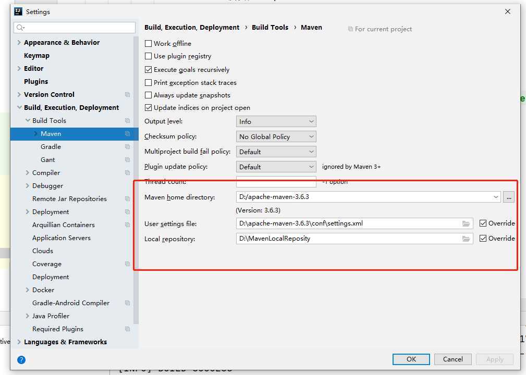Click project-level icon beside Gant
The image size is (526, 375).
coord(128,160)
